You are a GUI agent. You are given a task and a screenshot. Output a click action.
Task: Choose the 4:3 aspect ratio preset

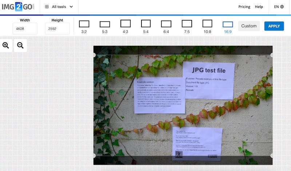click(125, 24)
